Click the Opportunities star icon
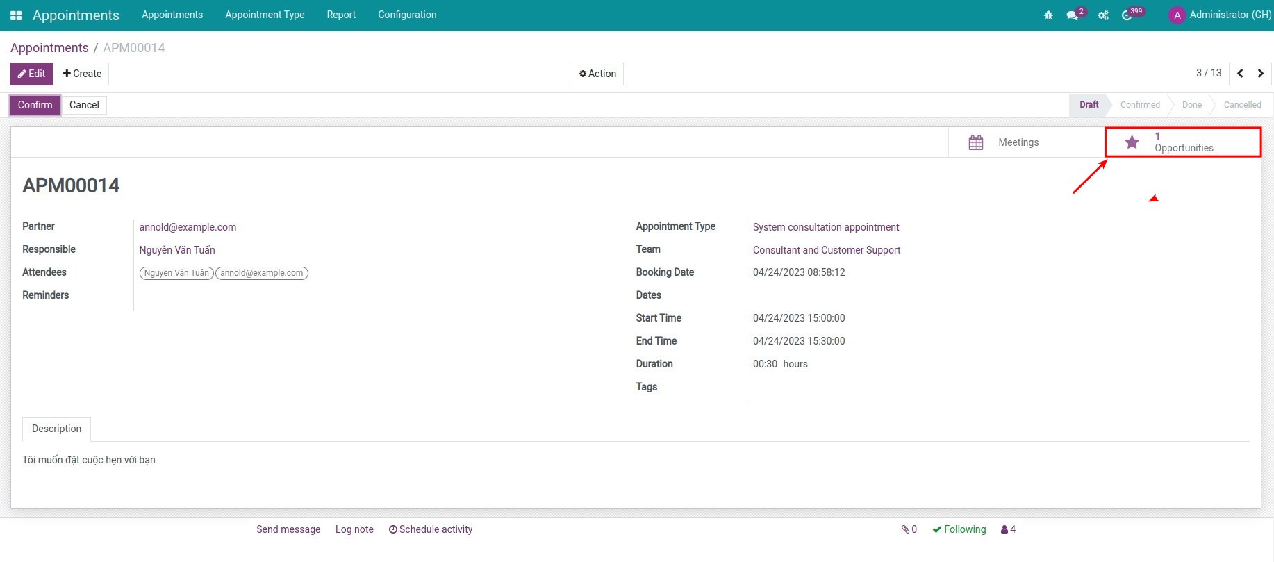This screenshot has height=562, width=1274. [1132, 142]
